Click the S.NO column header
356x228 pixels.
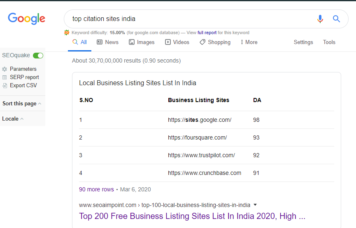click(x=86, y=100)
